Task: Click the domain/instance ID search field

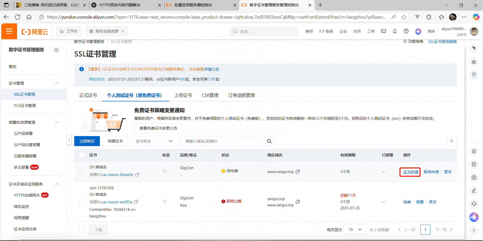Action: (222, 141)
